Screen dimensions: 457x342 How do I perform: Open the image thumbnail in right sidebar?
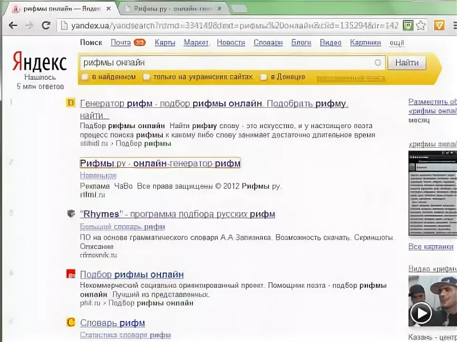click(433, 193)
